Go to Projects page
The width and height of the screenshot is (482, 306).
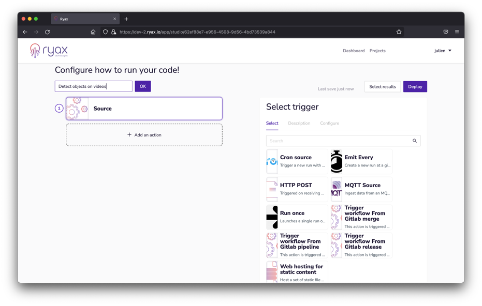point(377,51)
